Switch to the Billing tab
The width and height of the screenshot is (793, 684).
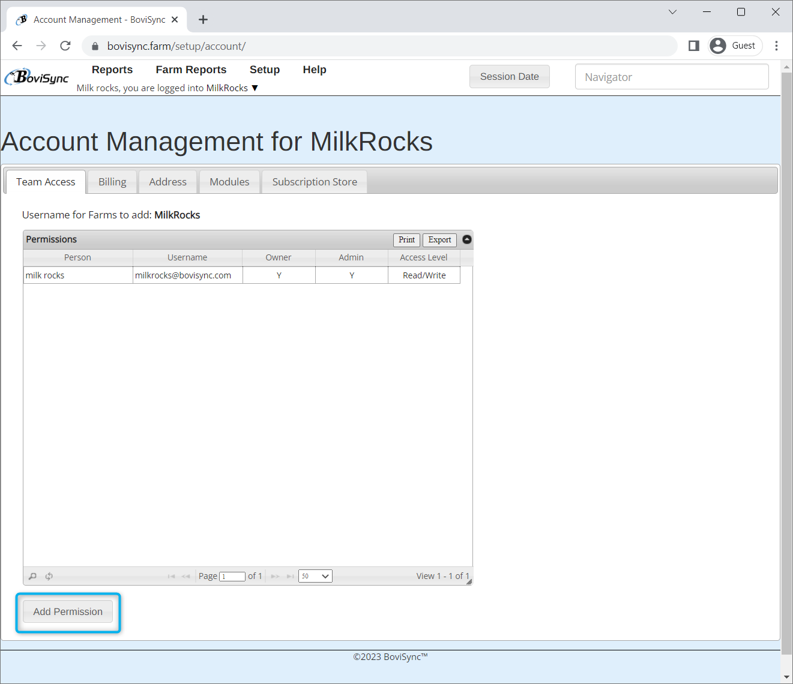pos(112,182)
